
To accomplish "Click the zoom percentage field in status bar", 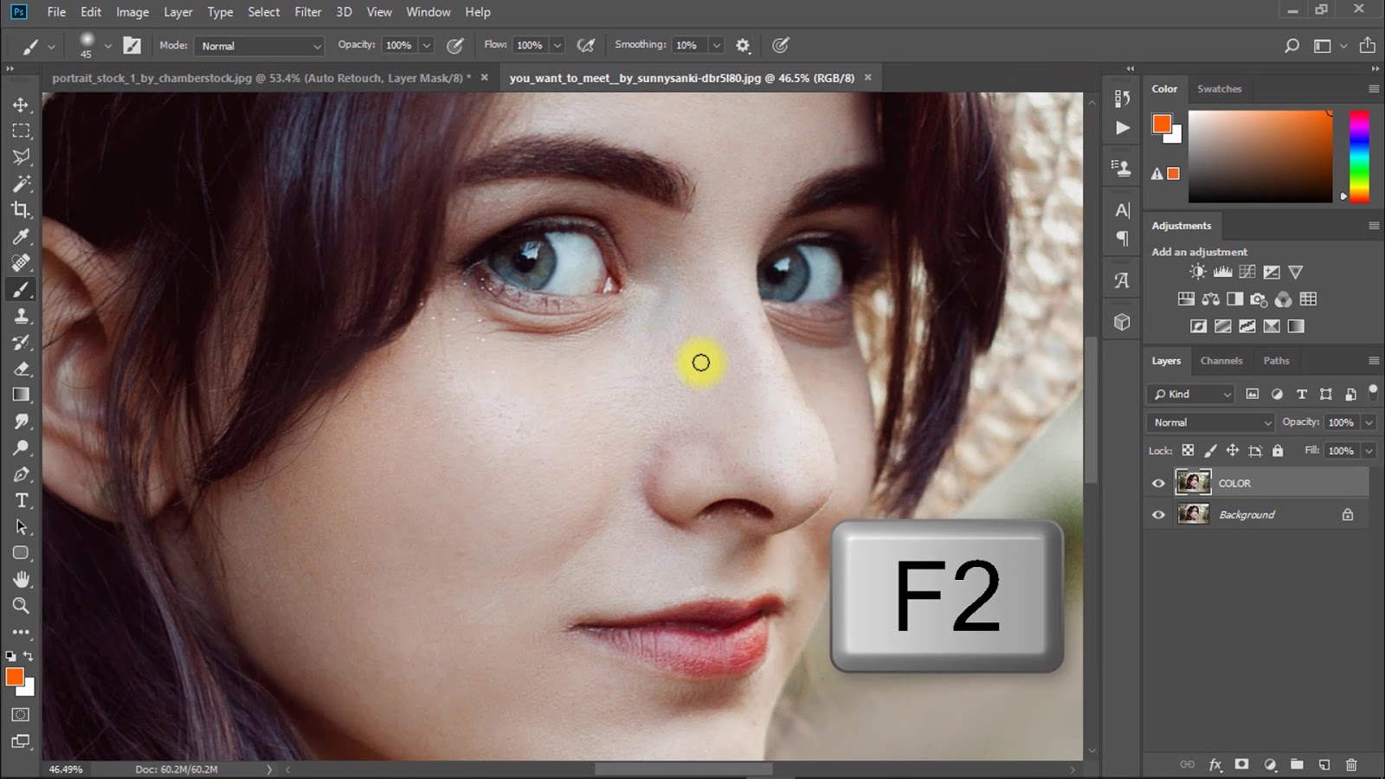I will (x=66, y=769).
